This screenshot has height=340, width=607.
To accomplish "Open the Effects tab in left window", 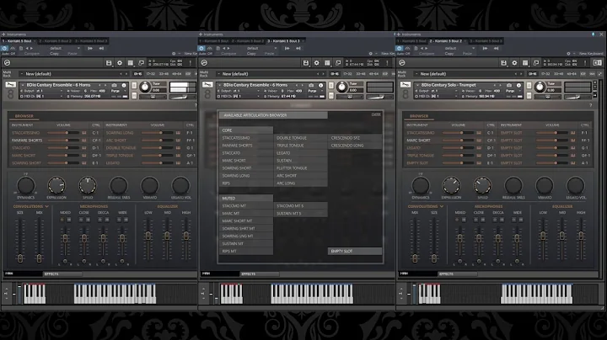I will [62, 274].
